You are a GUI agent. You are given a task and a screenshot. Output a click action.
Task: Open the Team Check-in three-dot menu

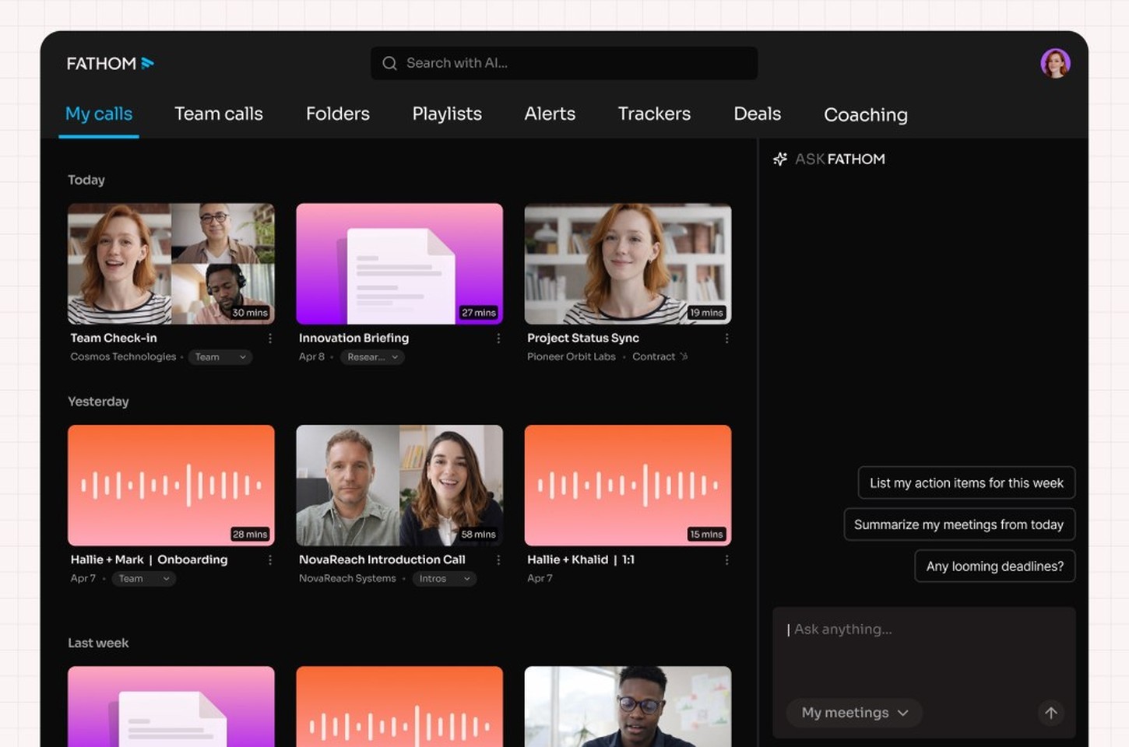[270, 338]
